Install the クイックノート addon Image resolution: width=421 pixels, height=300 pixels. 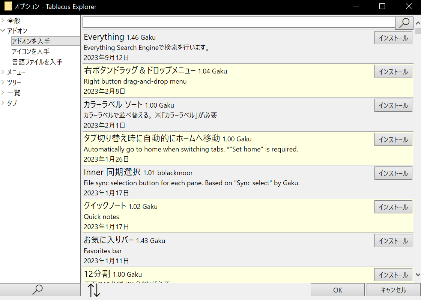(393, 207)
